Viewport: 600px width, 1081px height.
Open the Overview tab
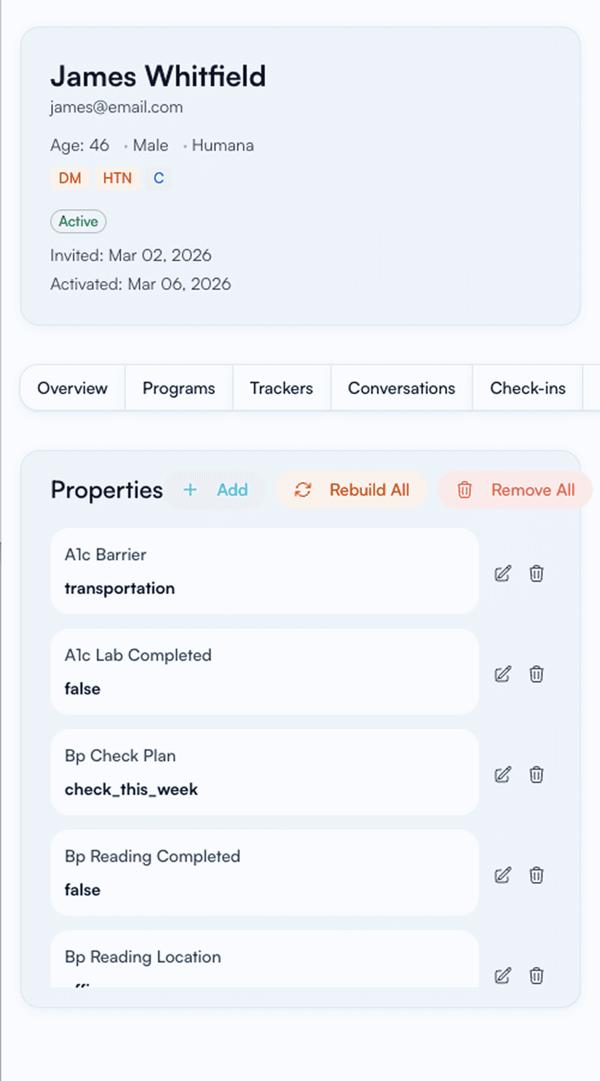(72, 388)
